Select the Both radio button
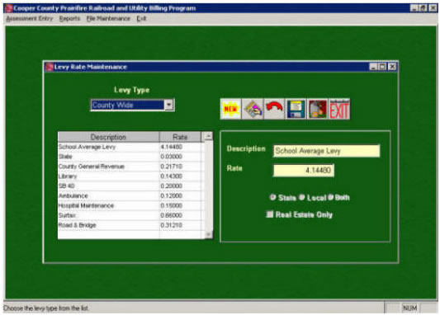The image size is (440, 315). coord(330,197)
